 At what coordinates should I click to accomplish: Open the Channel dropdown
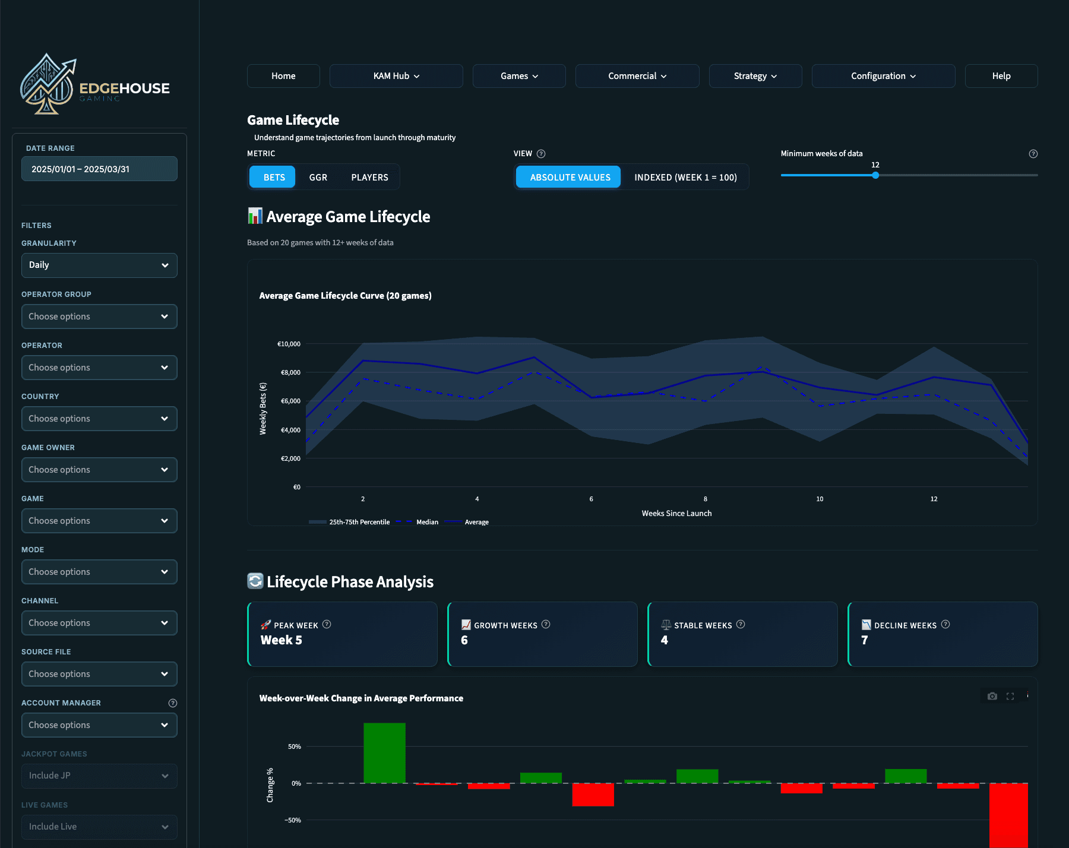[99, 623]
